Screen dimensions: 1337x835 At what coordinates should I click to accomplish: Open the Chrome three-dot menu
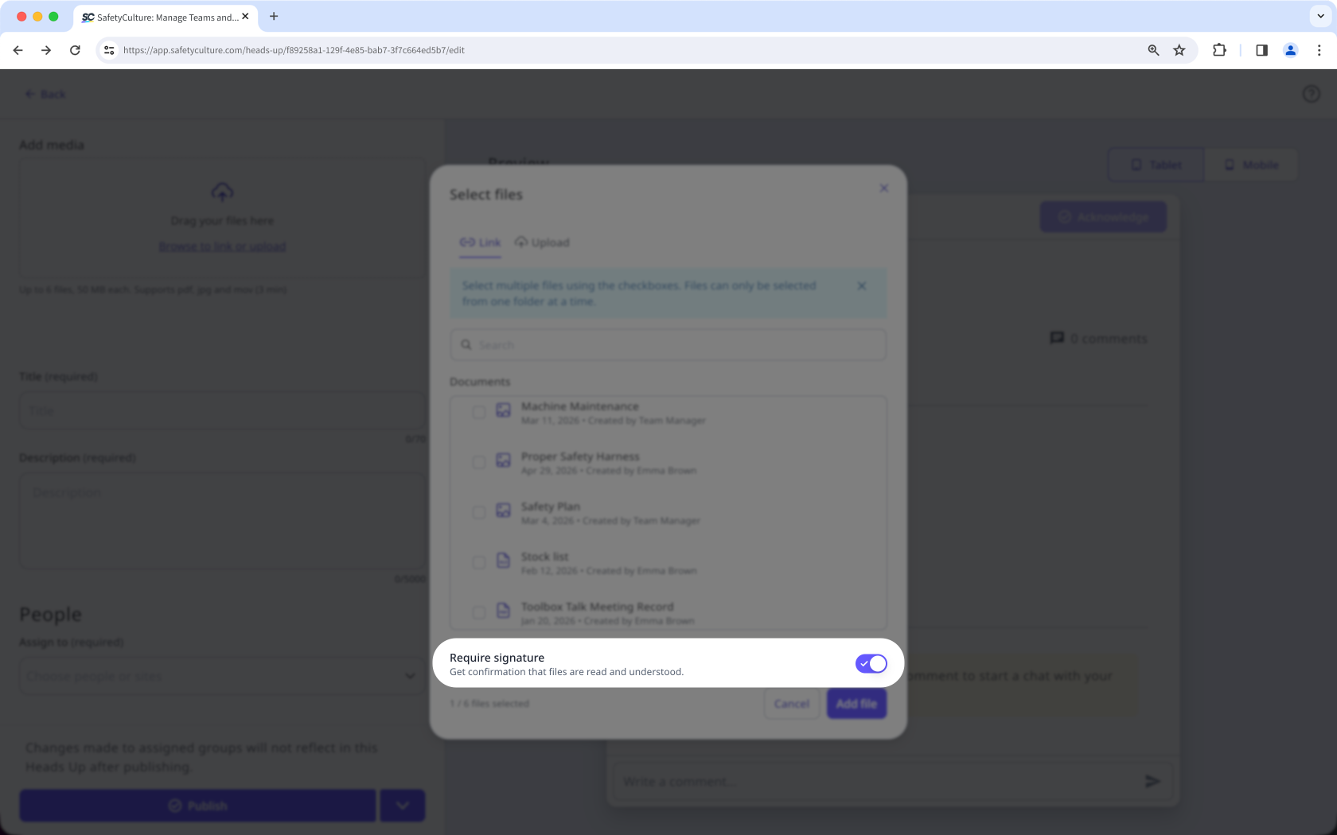(1319, 50)
